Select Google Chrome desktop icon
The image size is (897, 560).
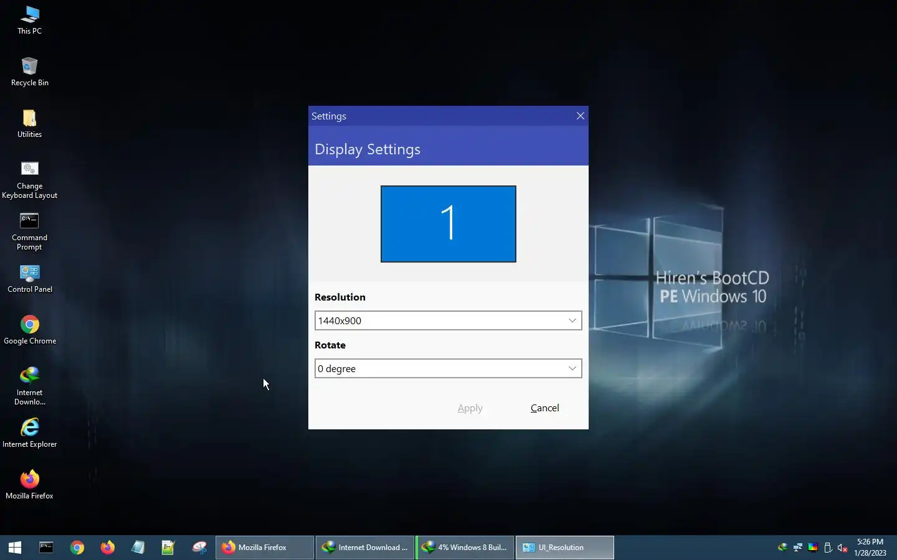tap(29, 330)
